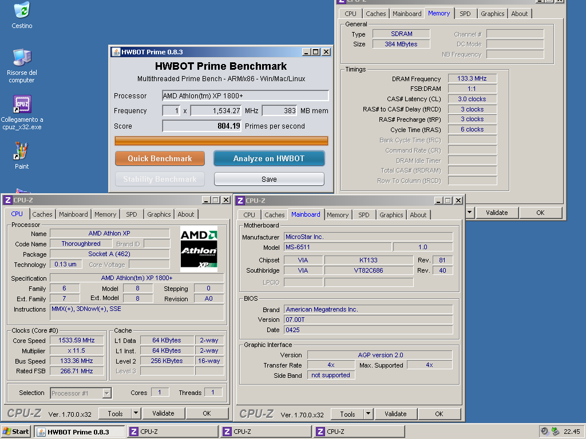Open About tab in the Mainboard window
This screenshot has height=439, width=586.
(x=418, y=215)
